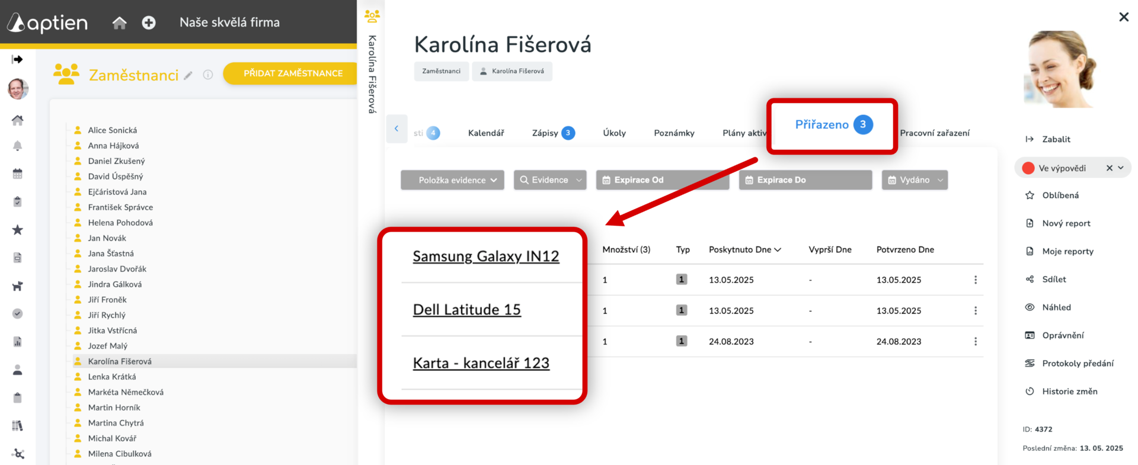Click Expirace Od date field
This screenshot has width=1138, height=465.
(x=663, y=180)
